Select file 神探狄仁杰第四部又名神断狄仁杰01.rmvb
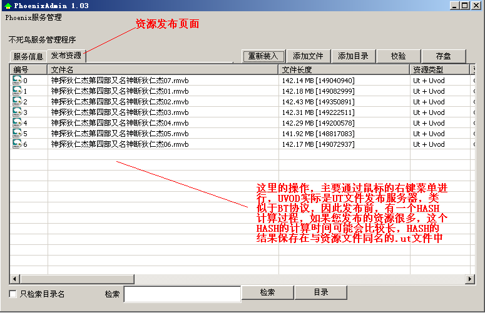This screenshot has width=485, height=313. tap(120, 91)
